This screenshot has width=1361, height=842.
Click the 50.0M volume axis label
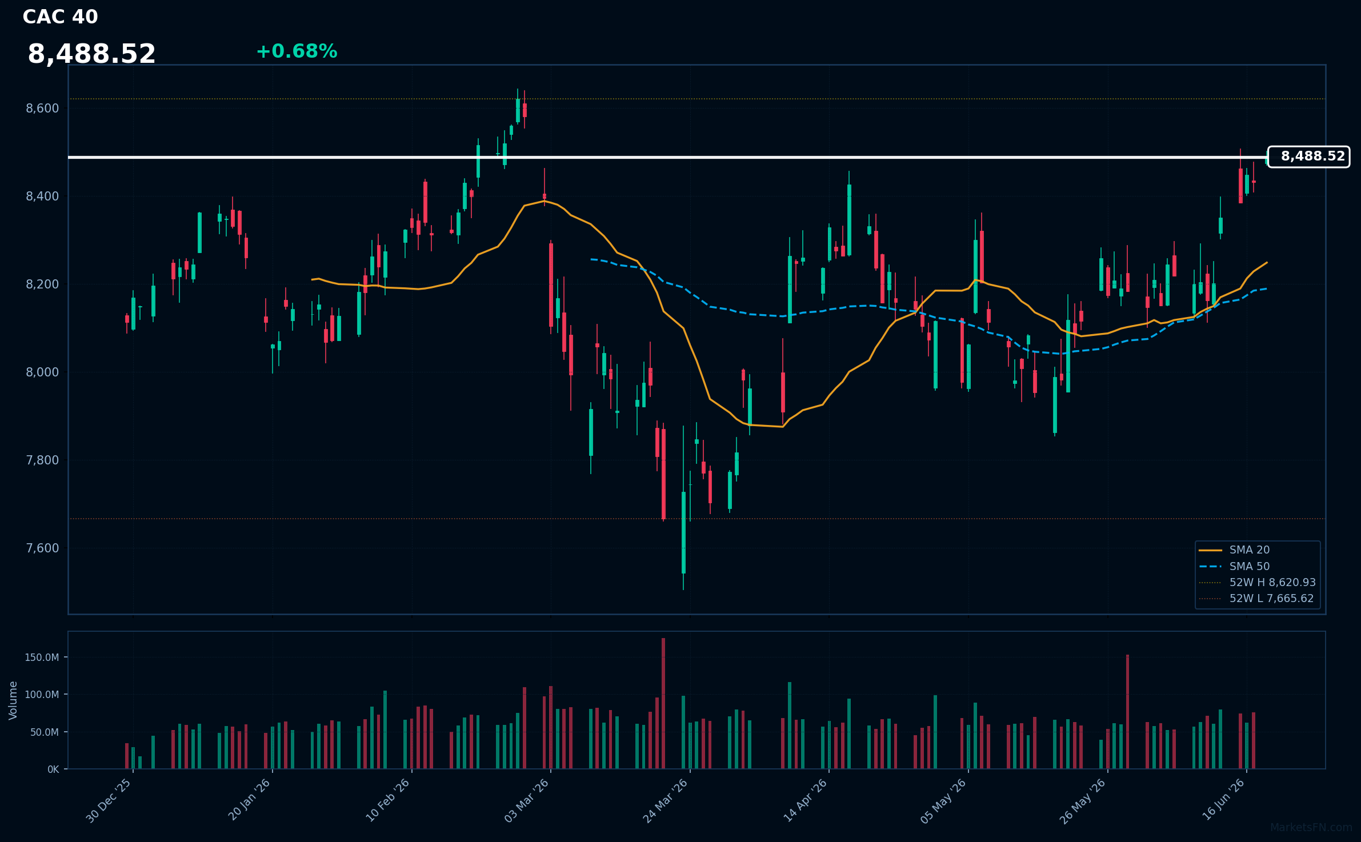(x=45, y=732)
